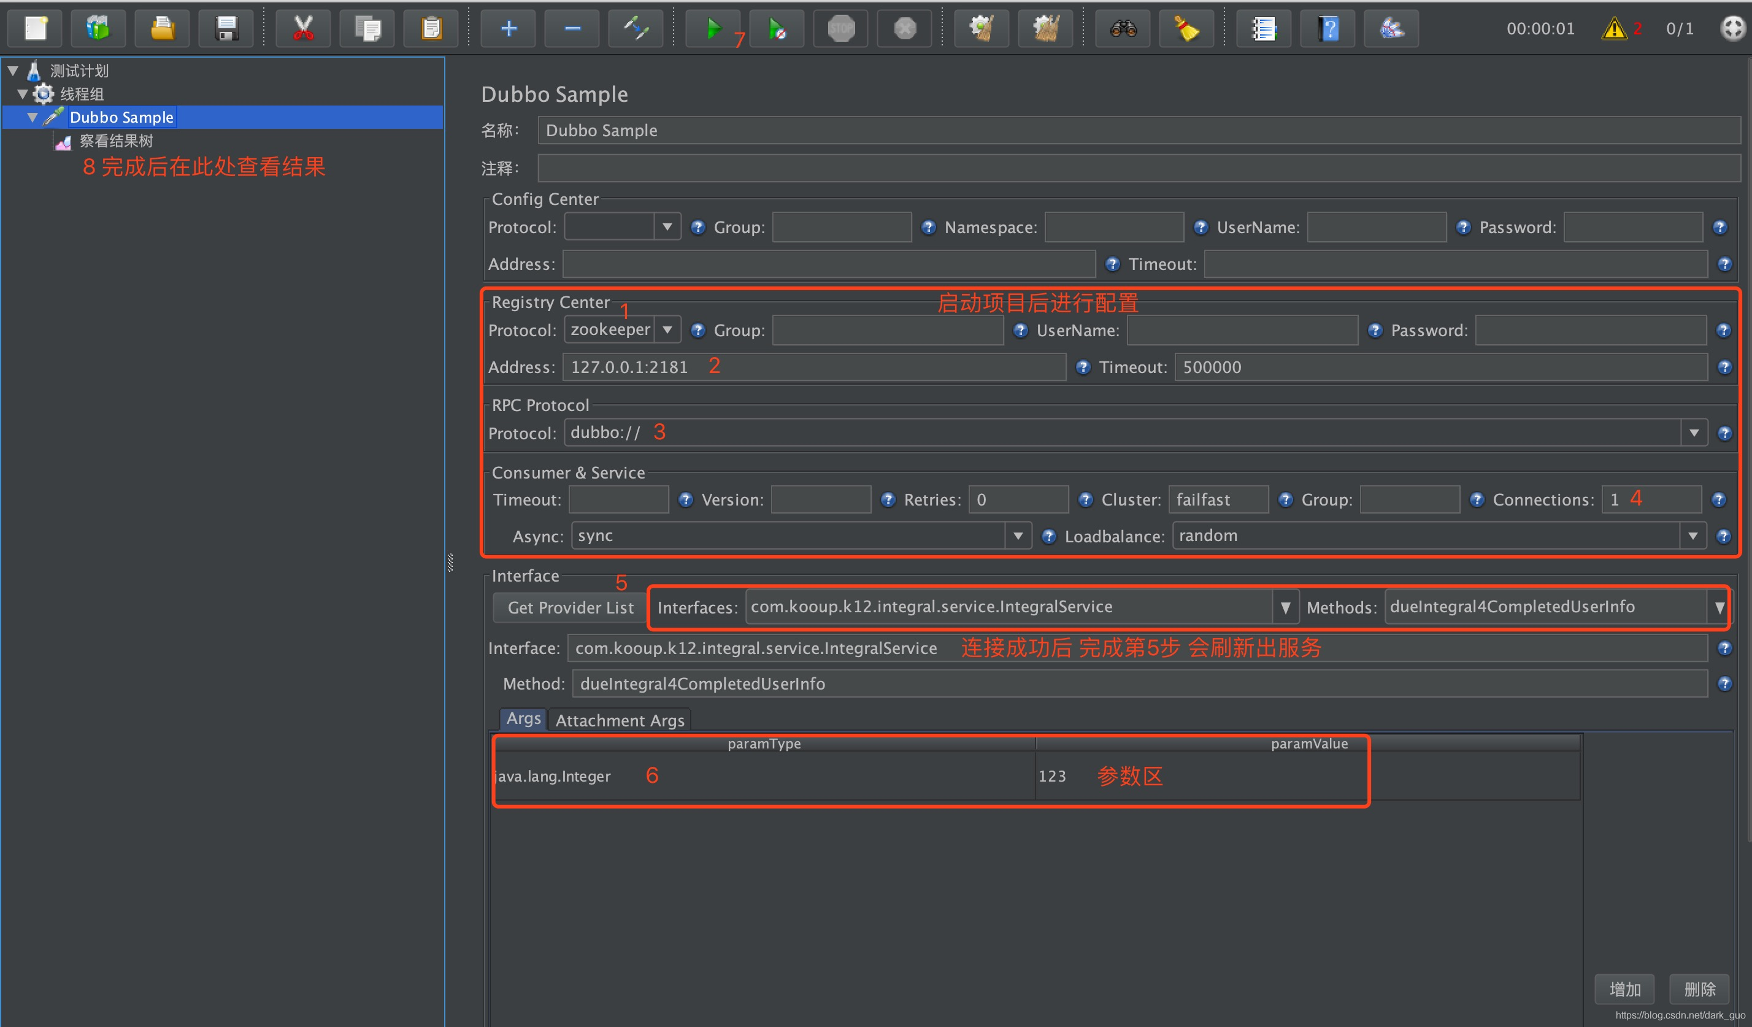Open the plugins manager icon in the toolbar
1752x1027 pixels.
pyautogui.click(x=1392, y=28)
